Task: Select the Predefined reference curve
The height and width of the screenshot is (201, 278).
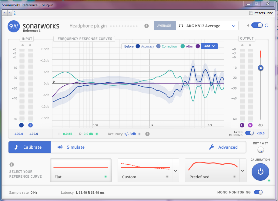Action: (x=212, y=170)
